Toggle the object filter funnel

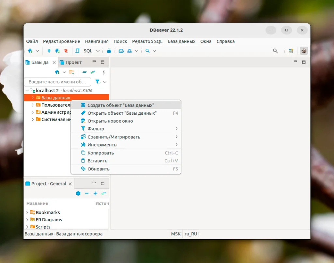tap(98, 82)
